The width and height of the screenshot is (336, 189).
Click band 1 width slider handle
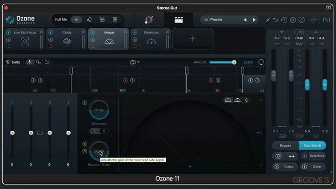(12, 133)
